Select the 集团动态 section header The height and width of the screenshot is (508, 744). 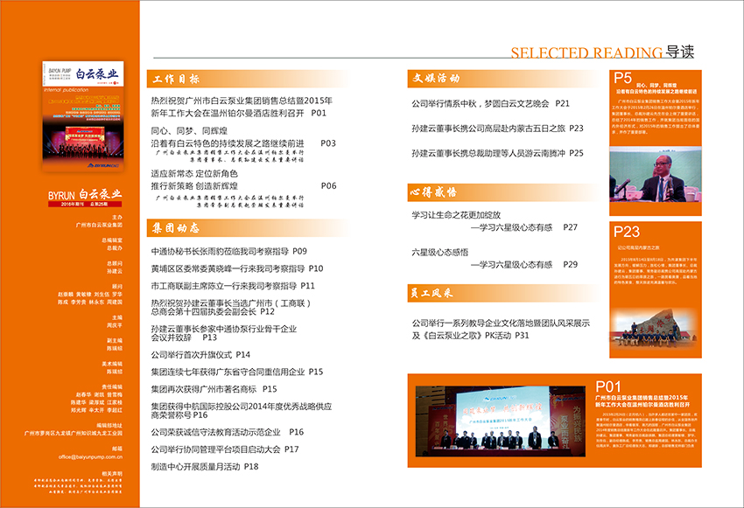(176, 226)
